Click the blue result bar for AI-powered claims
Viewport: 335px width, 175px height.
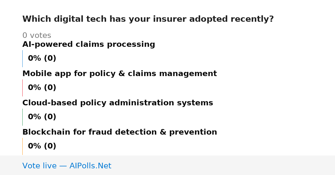pos(22,59)
